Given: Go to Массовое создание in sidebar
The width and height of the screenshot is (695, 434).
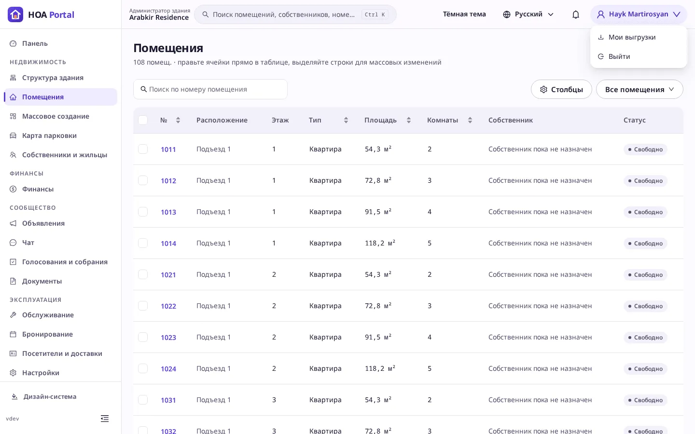Looking at the screenshot, I should (60, 116).
